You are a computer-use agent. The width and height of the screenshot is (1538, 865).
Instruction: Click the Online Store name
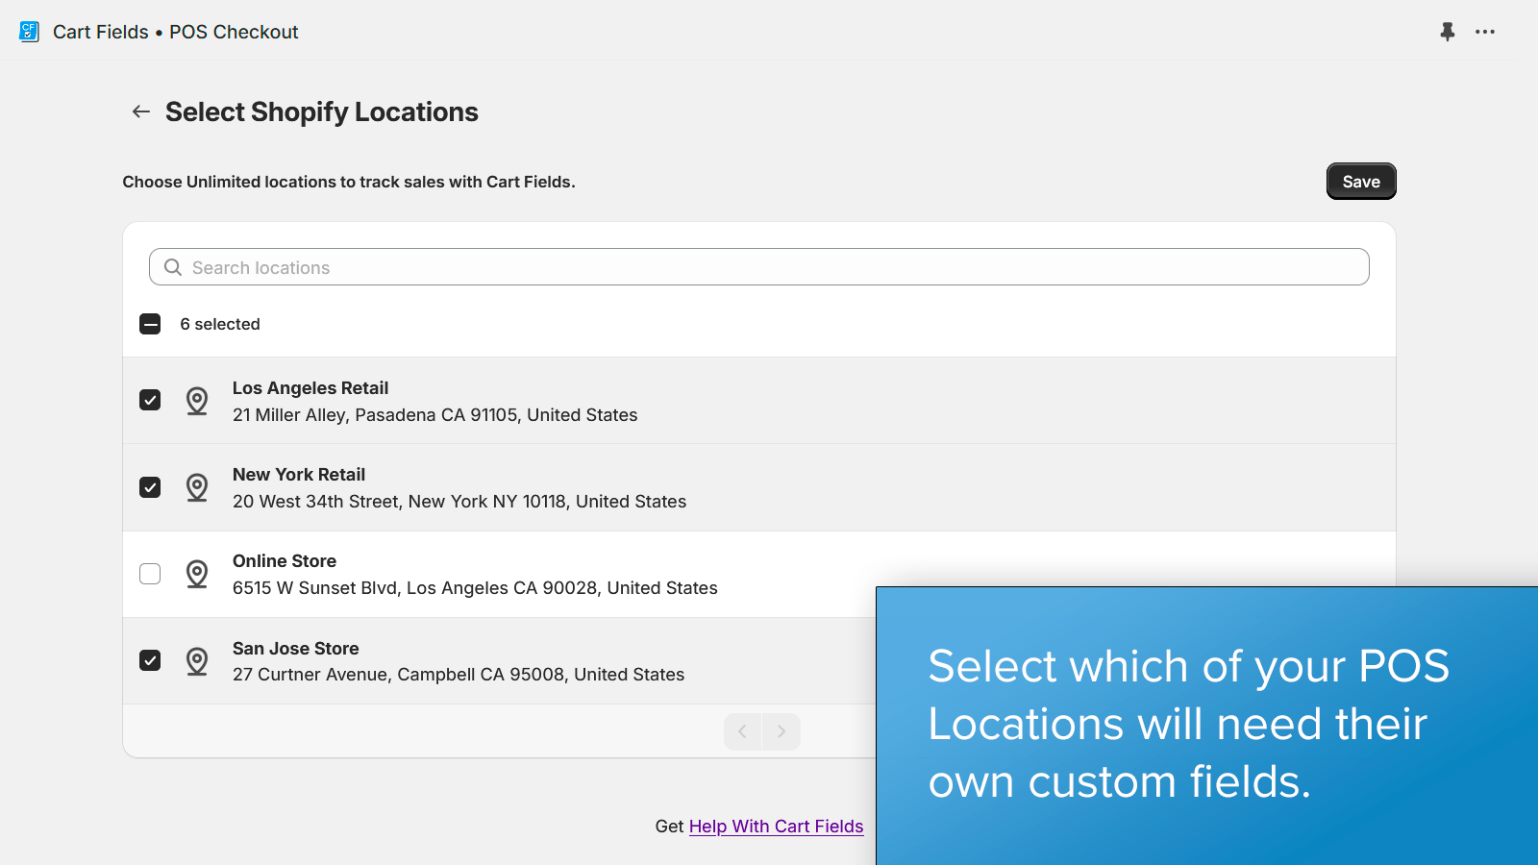(285, 561)
